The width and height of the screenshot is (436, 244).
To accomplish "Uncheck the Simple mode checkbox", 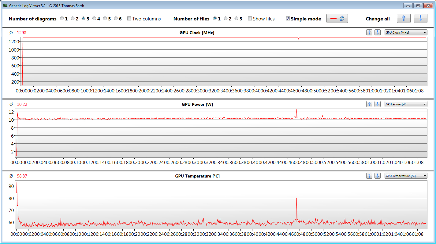I will 288,19.
